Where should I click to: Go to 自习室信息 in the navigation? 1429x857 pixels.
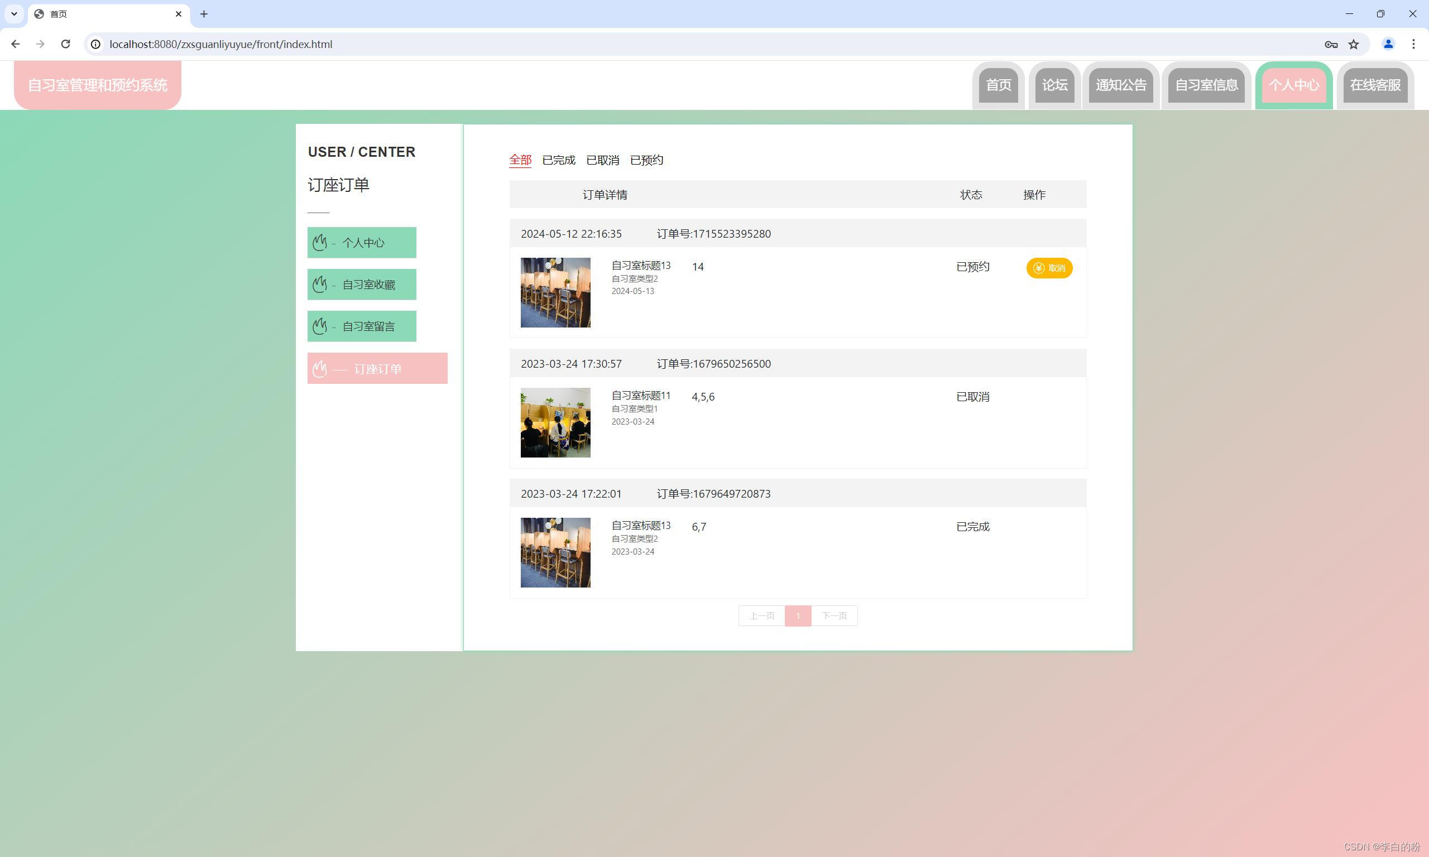[1206, 85]
